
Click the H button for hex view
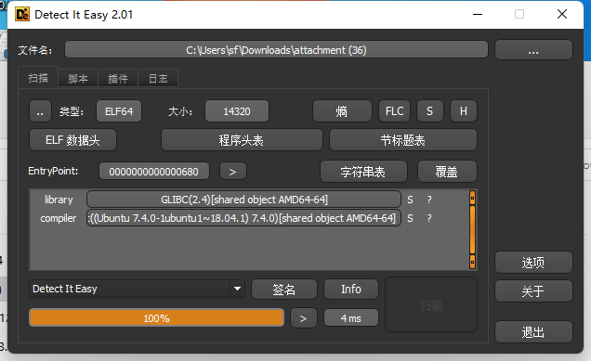click(464, 111)
